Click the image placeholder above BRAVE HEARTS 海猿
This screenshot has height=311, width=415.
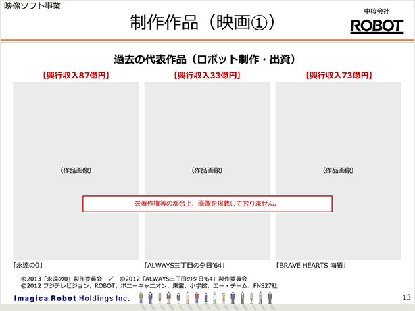[338, 171]
